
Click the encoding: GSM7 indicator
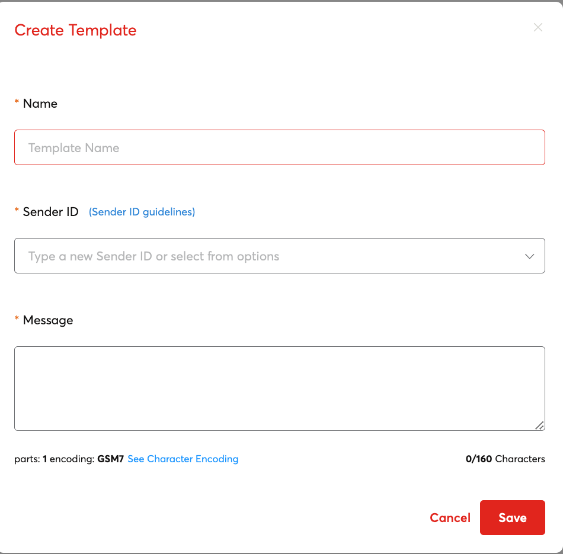pos(87,459)
